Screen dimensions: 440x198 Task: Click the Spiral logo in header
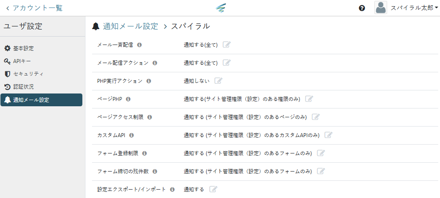coord(221,8)
